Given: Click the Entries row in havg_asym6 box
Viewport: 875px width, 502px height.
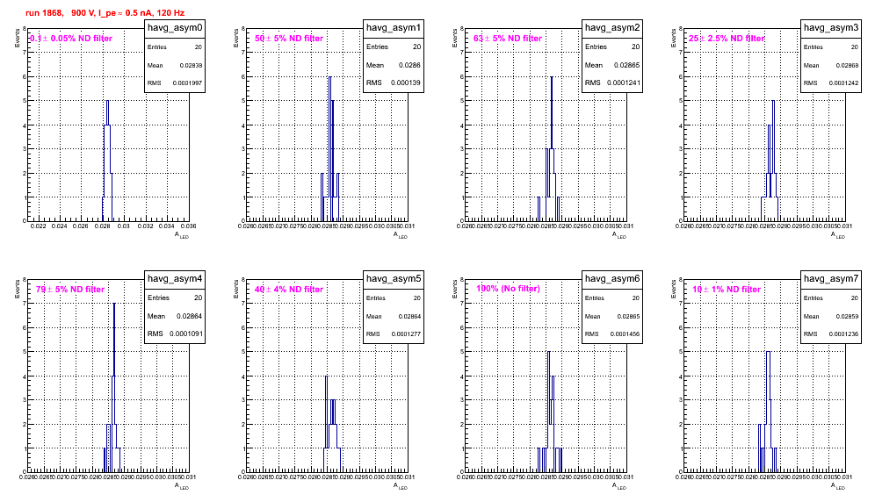Looking at the screenshot, I should [612, 298].
